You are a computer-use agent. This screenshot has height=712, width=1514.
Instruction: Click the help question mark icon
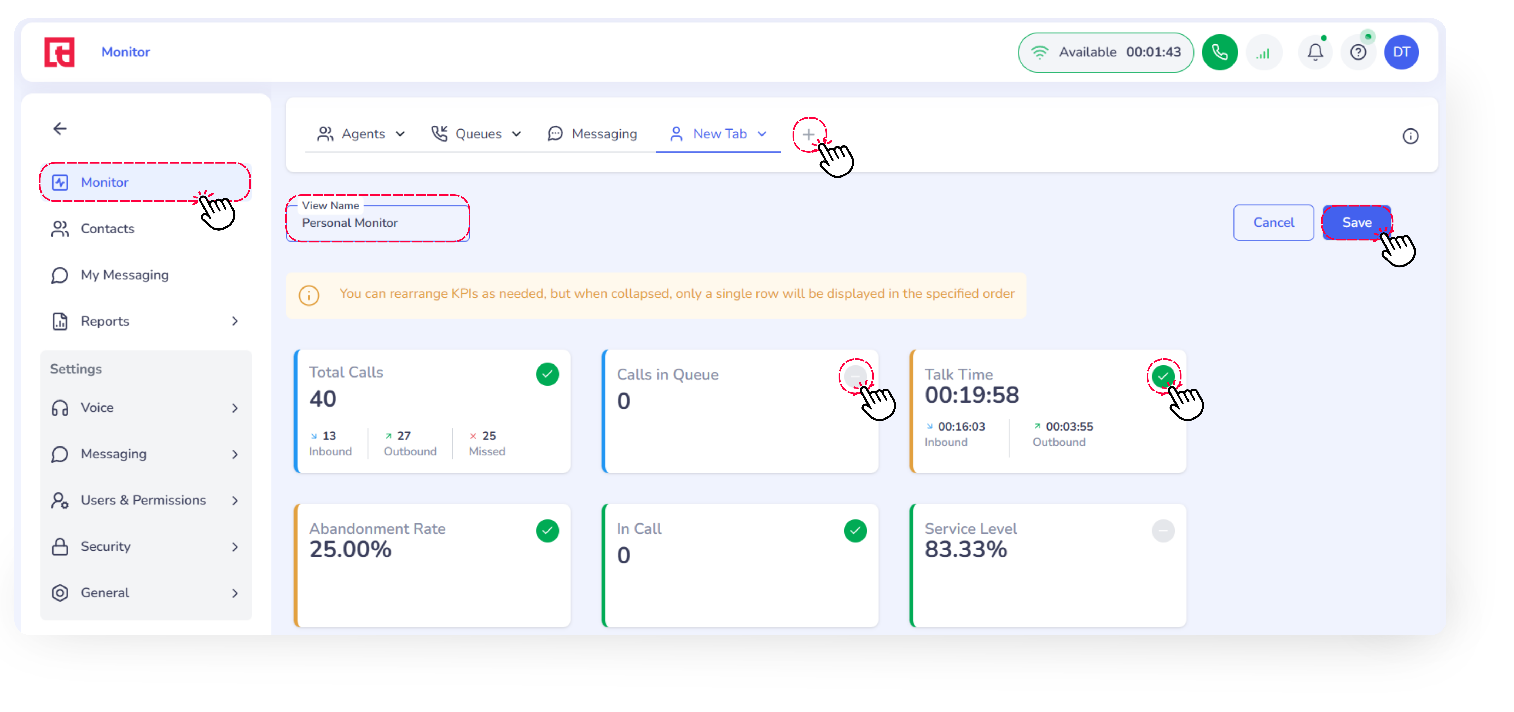tap(1358, 53)
